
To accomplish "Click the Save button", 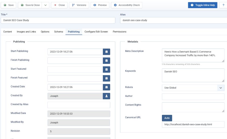I will click(9, 5).
